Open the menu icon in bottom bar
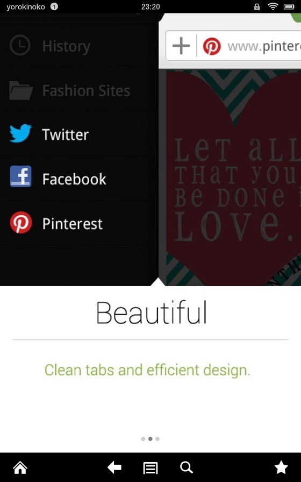 click(x=150, y=468)
